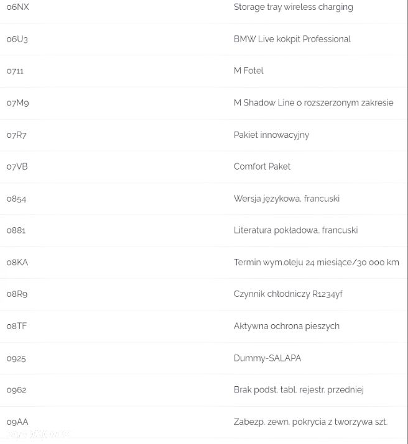Click the 09AA option code
408x444 pixels.
(17, 422)
